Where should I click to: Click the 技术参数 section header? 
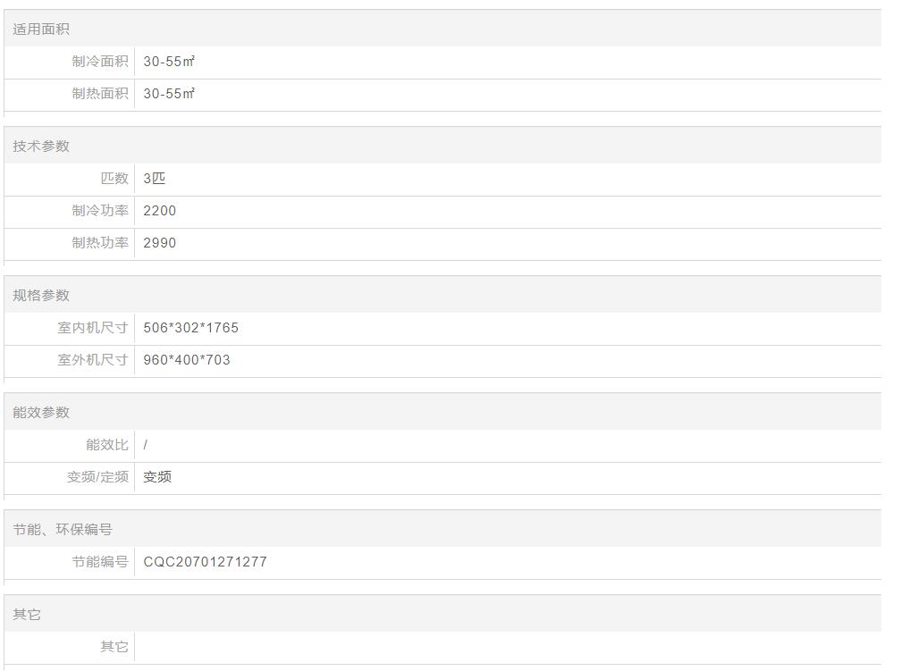point(41,147)
